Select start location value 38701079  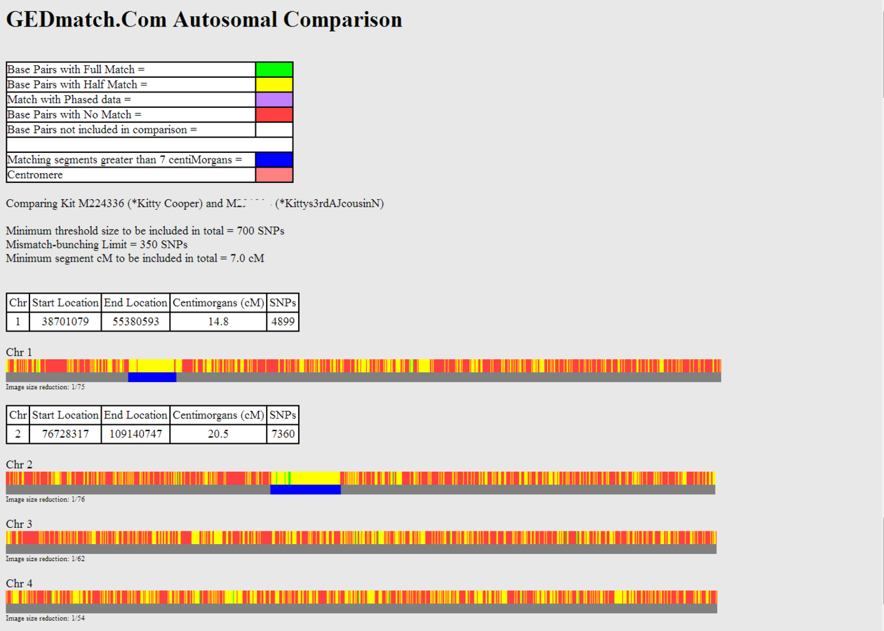65,322
